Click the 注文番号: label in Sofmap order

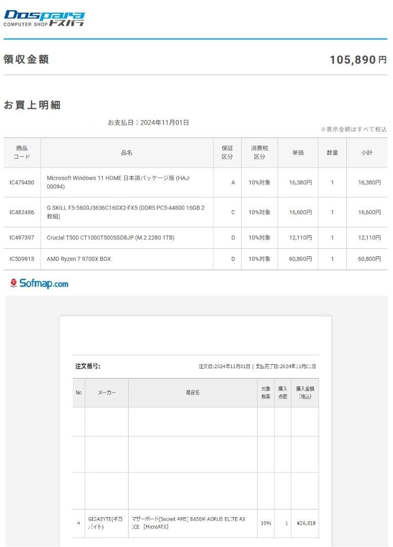(x=88, y=366)
